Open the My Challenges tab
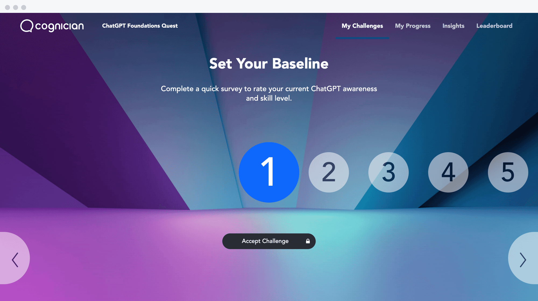 (362, 26)
